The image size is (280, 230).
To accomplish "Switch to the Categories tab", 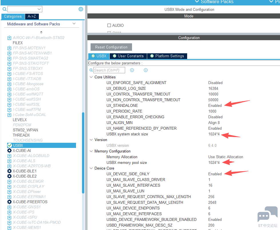I will [13, 17].
